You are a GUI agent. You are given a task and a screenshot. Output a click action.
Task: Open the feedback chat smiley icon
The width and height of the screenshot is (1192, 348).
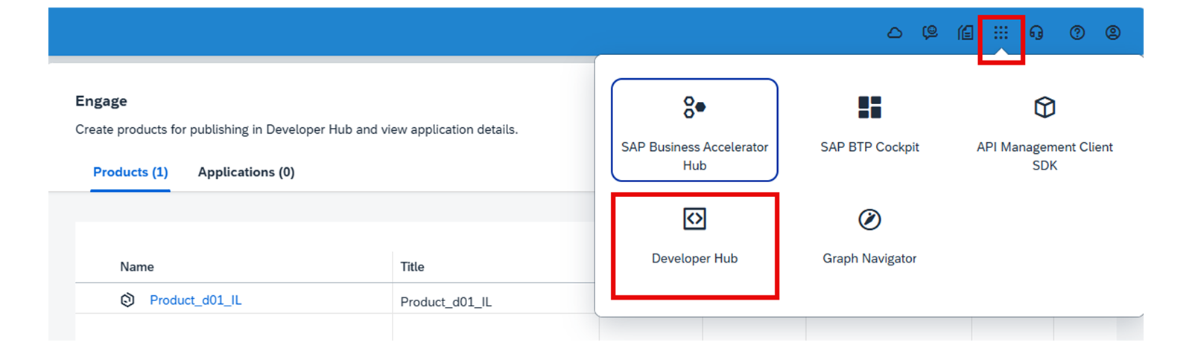click(930, 33)
